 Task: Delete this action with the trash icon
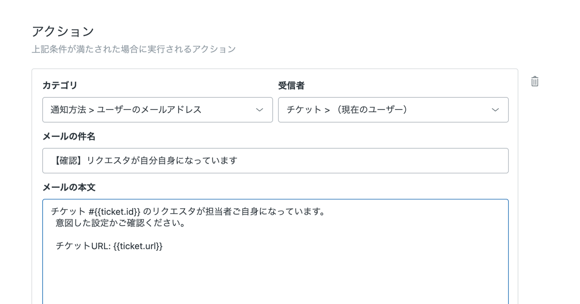[535, 81]
